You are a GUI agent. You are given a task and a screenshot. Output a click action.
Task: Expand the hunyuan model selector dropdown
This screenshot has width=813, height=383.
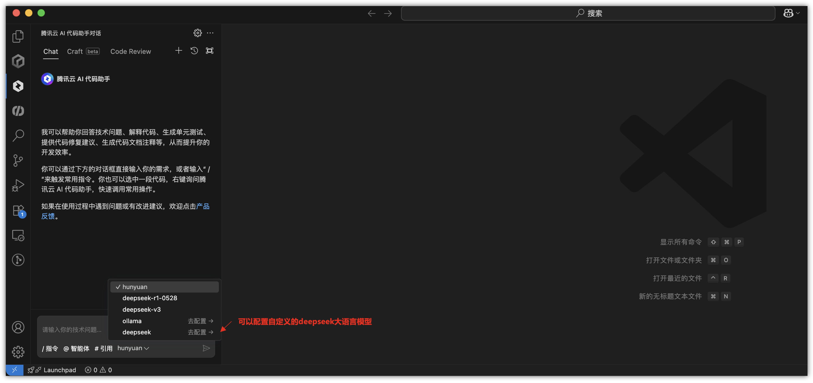pyautogui.click(x=133, y=348)
